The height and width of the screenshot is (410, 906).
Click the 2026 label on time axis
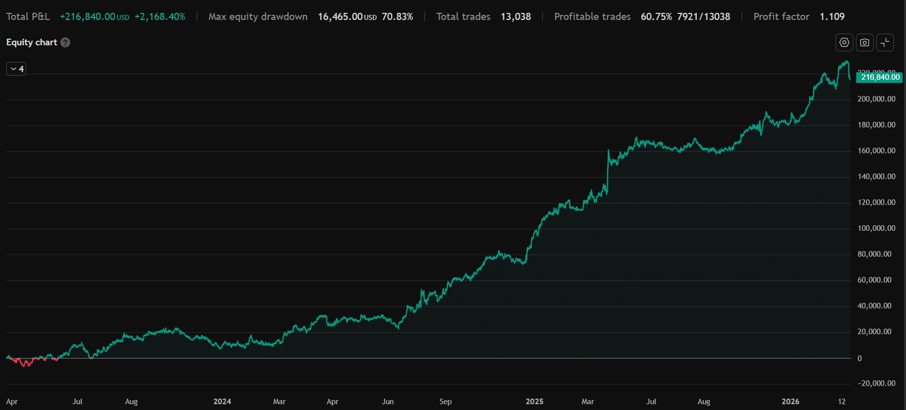tap(790, 402)
